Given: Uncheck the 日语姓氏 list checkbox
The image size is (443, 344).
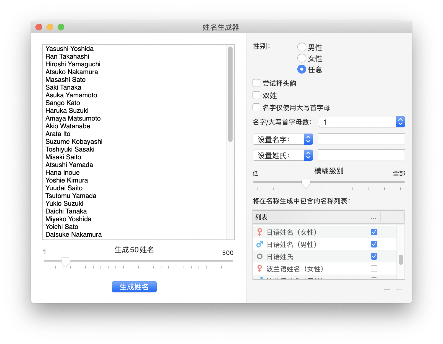Looking at the screenshot, I should click(374, 256).
